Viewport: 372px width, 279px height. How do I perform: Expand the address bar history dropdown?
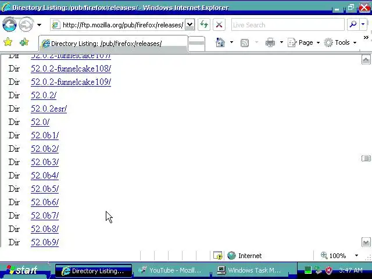190,24
